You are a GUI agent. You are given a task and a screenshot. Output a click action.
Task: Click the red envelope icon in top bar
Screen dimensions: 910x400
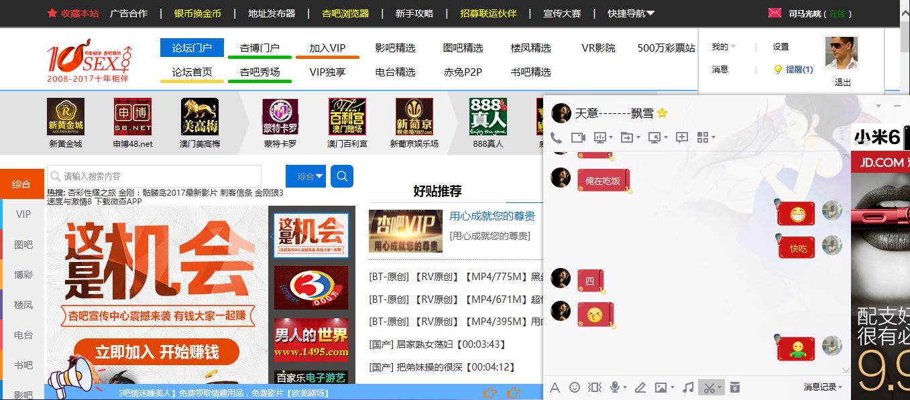point(775,13)
